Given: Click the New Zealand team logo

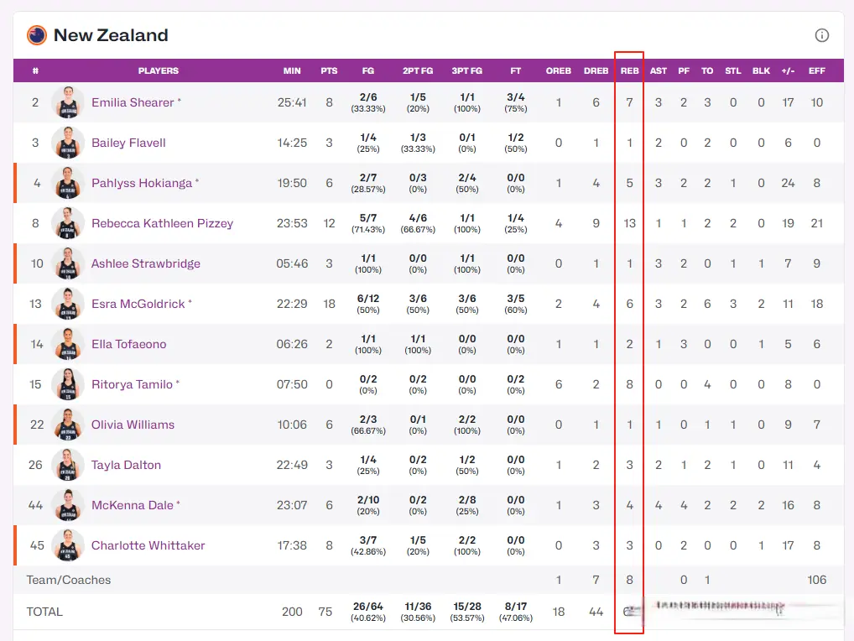Looking at the screenshot, I should coord(37,35).
